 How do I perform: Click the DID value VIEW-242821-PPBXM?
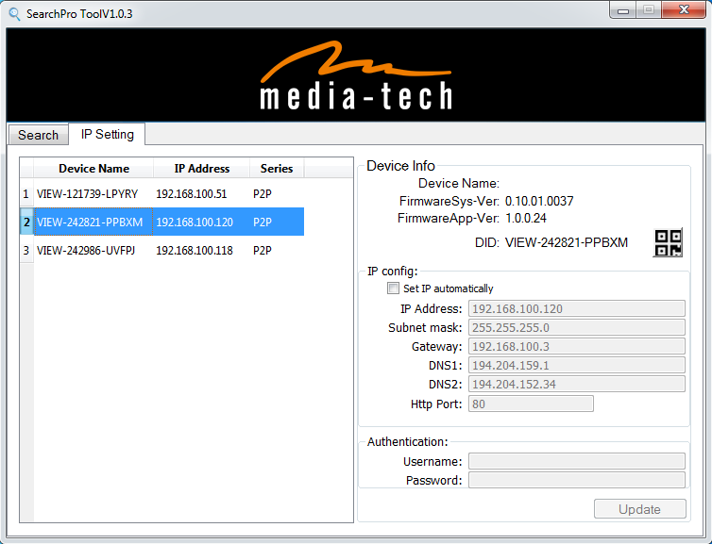click(x=567, y=242)
